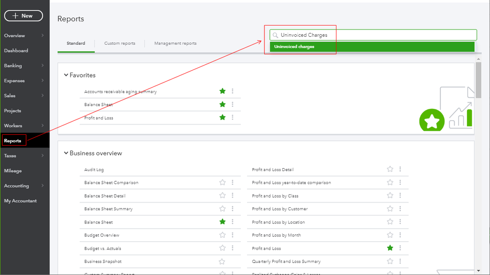This screenshot has height=275, width=490.
Task: Open Accounts receivable aging summary report
Action: point(120,92)
